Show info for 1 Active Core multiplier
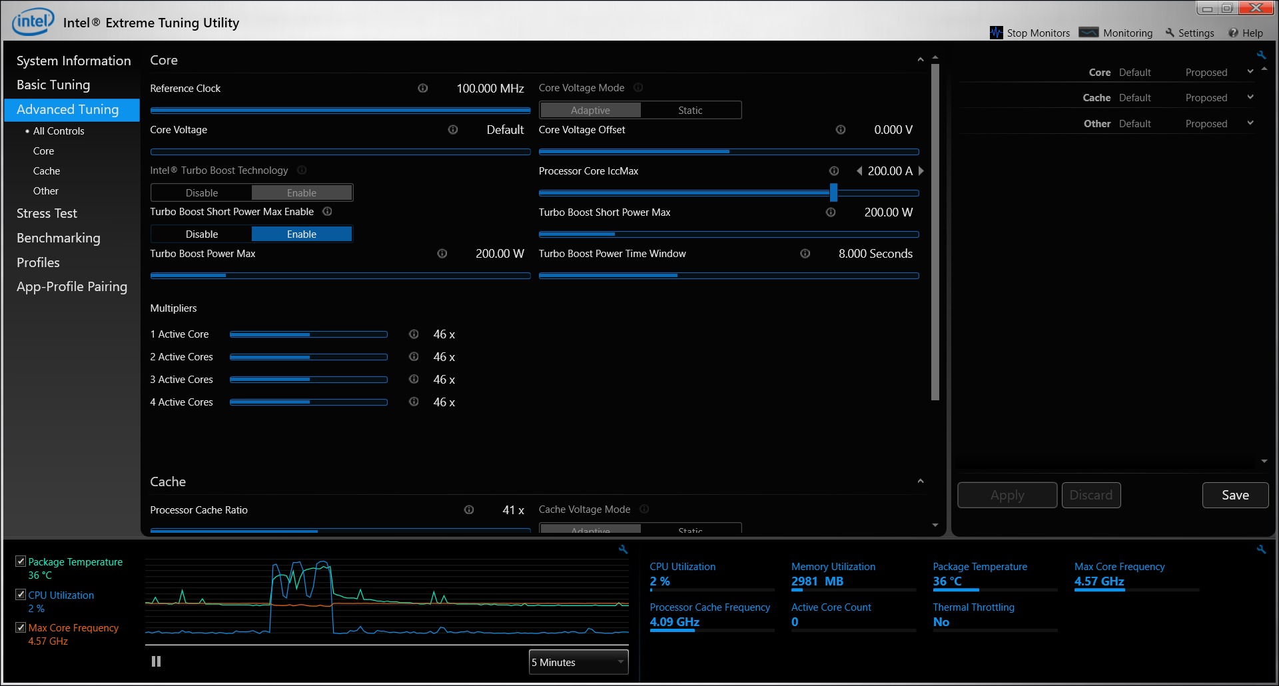The height and width of the screenshot is (686, 1279). pyautogui.click(x=414, y=334)
